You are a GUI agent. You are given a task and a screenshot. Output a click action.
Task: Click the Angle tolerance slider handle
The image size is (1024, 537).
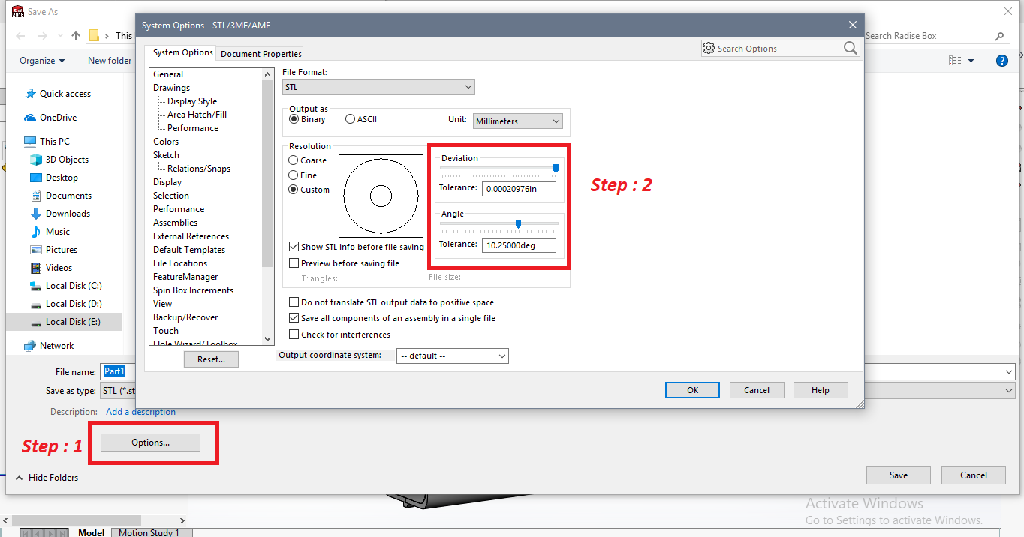coord(518,223)
